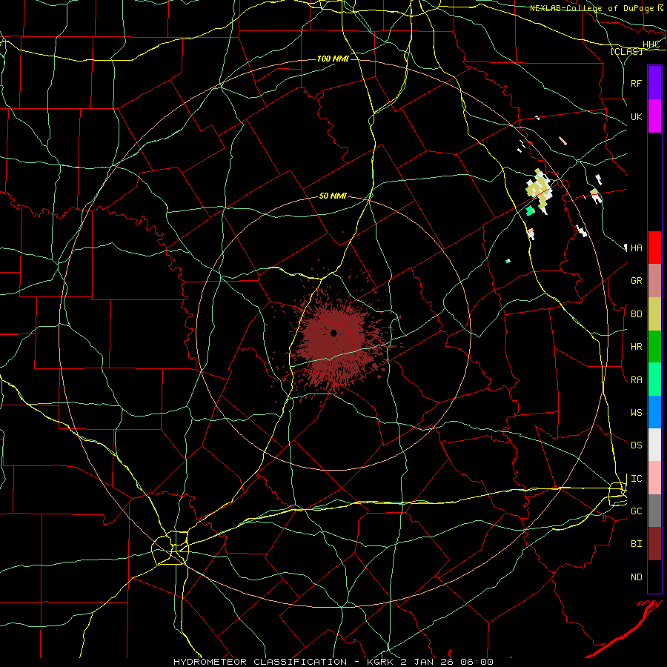
Task: Click the HHC product label
Action: tap(651, 44)
